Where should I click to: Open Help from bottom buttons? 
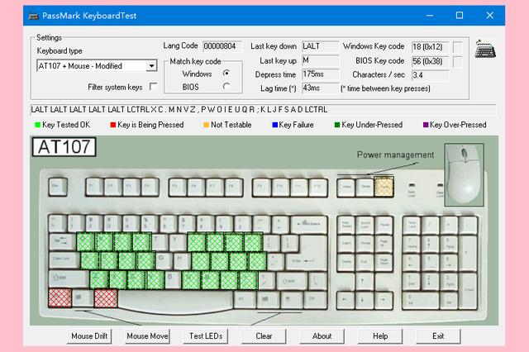click(x=380, y=336)
